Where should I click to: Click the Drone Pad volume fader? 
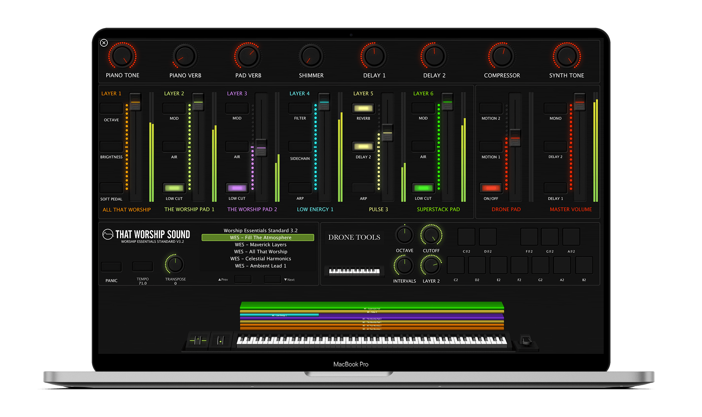(x=515, y=138)
